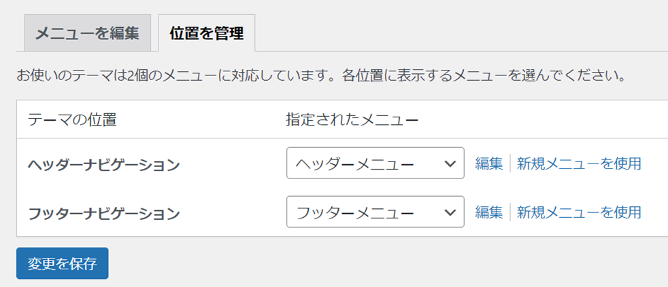Click the divider between 編集 and 新規メニューを使用 in header row
This screenshot has height=287, width=668.
click(510, 164)
